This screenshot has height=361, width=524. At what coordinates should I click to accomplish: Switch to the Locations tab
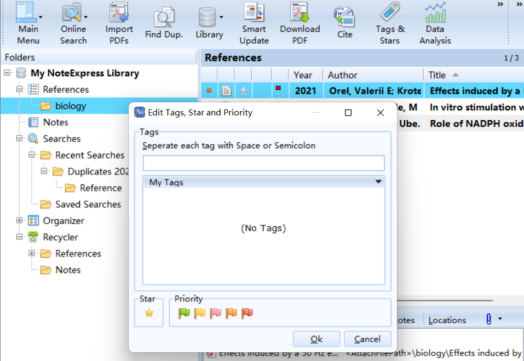(447, 321)
